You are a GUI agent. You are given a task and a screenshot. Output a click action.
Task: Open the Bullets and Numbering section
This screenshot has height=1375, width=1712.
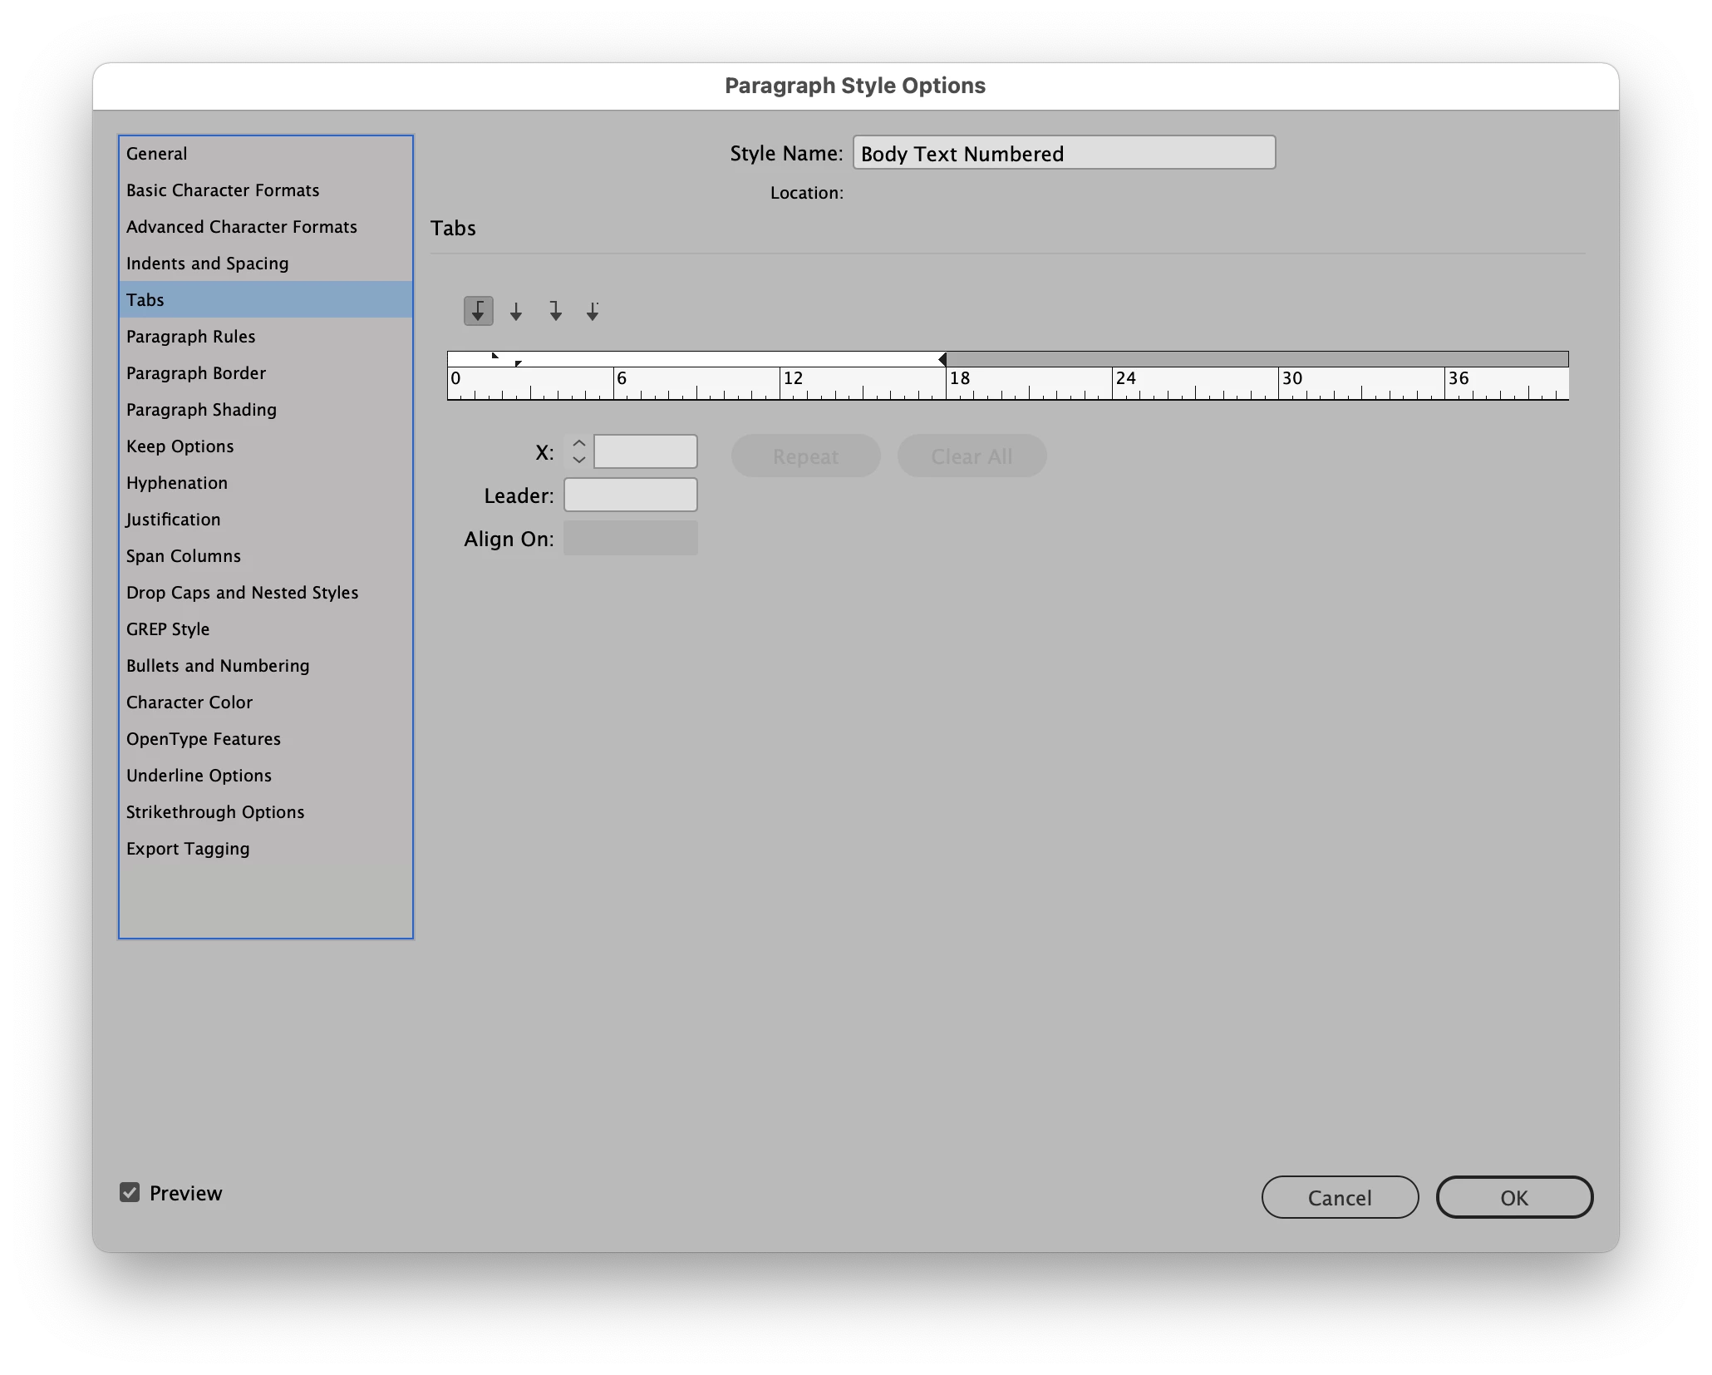[x=218, y=666]
